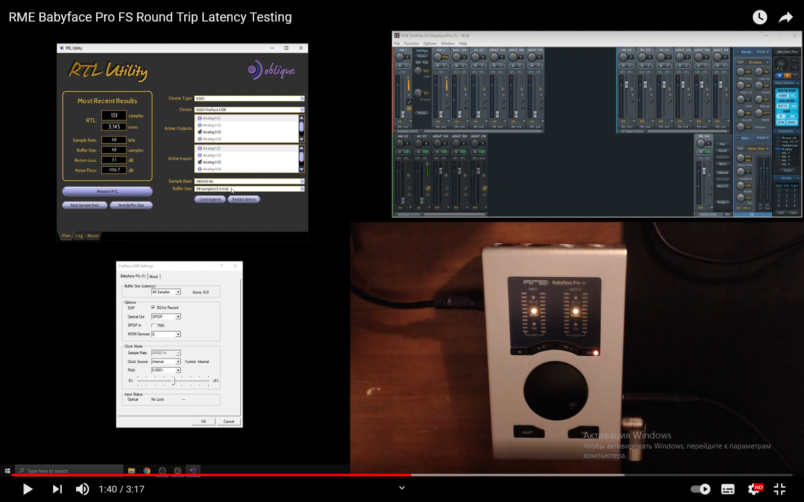Open wrench settings on AS 1/2 output
Screen dimensions: 804x502
coord(428,188)
